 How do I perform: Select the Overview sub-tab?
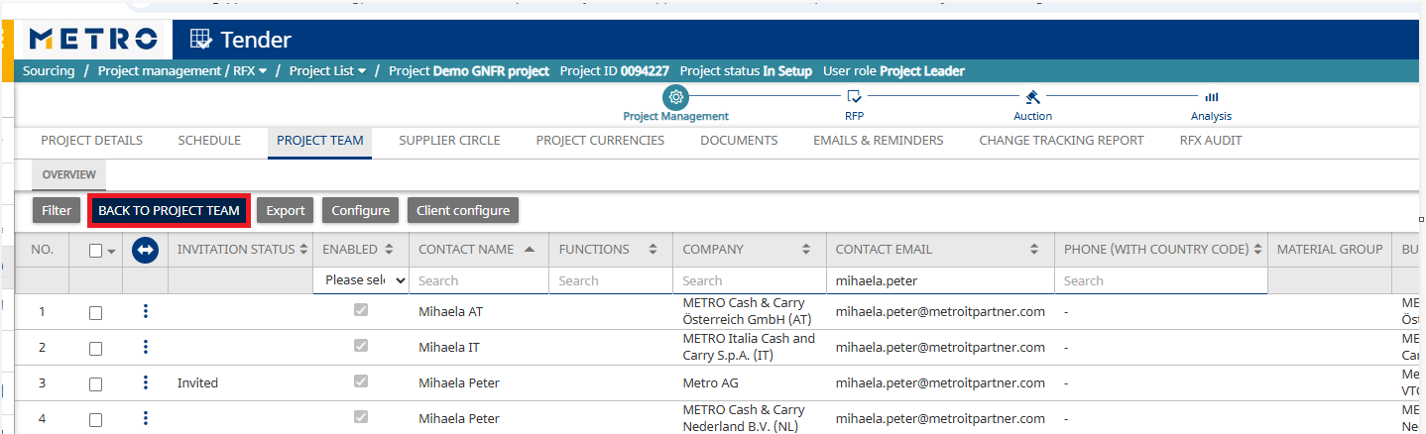coord(68,174)
